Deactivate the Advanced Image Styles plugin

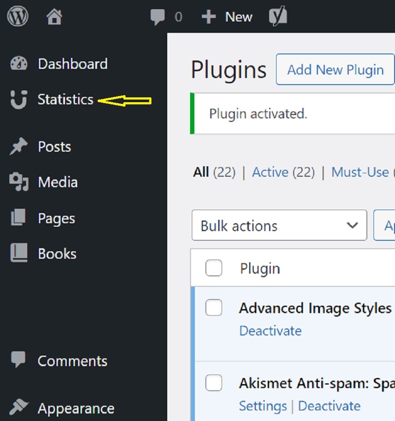click(x=270, y=331)
